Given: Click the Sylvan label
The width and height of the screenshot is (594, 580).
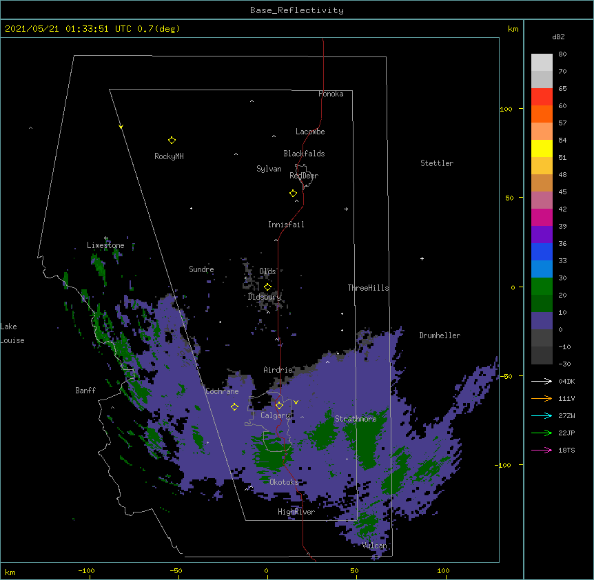Looking at the screenshot, I should tap(269, 169).
